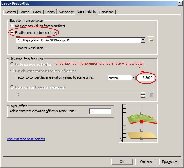
Task: Click the conversion factor field showing 7,5000
Action: [x=145, y=78]
